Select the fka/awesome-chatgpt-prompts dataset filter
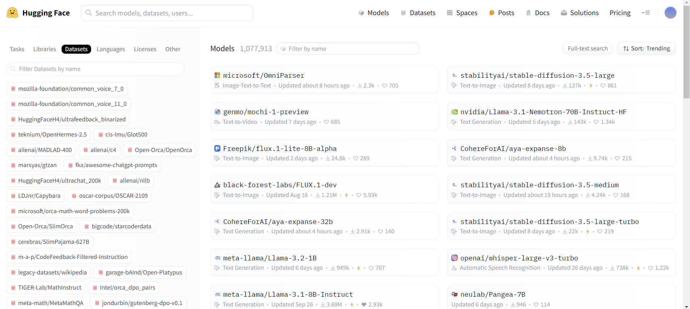 (112, 165)
